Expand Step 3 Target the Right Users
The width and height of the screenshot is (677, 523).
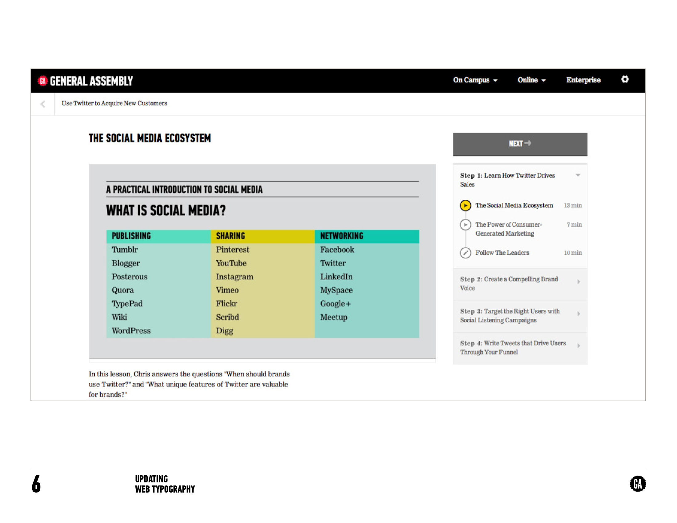pyautogui.click(x=579, y=314)
